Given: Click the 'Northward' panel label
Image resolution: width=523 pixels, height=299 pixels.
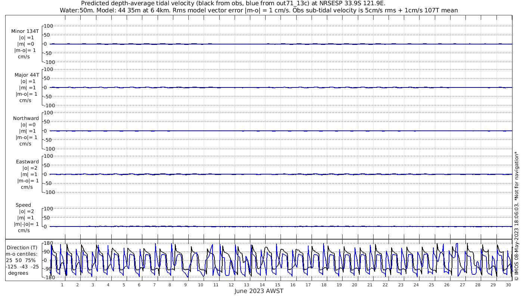Looking at the screenshot, I should coord(26,118).
